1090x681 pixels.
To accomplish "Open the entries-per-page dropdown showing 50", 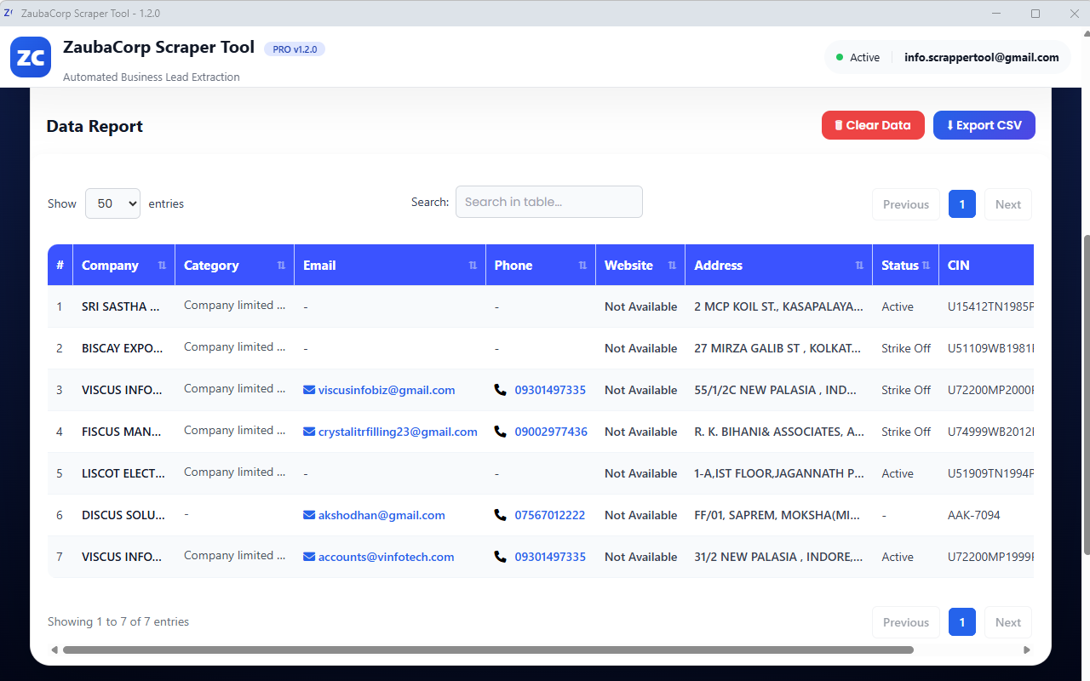I will point(112,203).
